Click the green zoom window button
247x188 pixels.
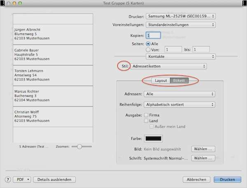pyautogui.click(x=20, y=3)
